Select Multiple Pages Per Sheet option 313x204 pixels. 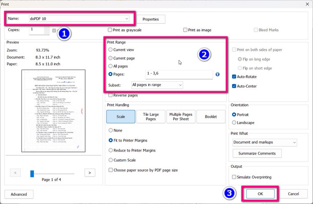(x=181, y=117)
